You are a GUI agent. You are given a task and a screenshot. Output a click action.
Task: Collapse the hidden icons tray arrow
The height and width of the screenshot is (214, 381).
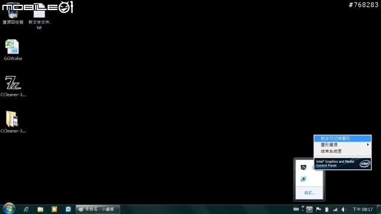click(x=310, y=209)
